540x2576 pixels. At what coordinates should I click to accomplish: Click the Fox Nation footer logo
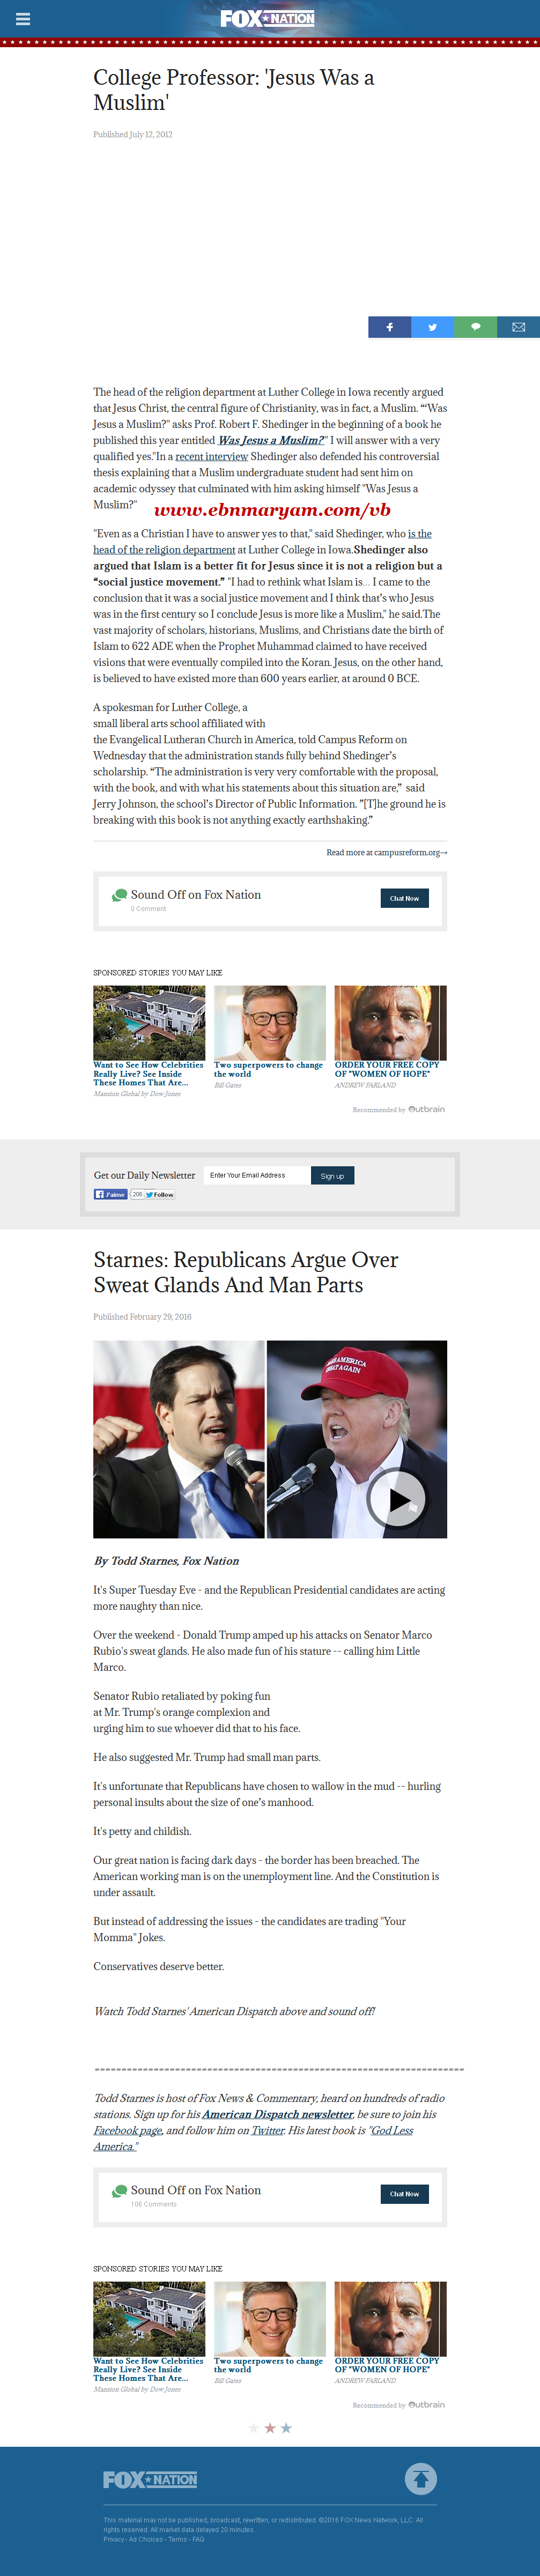click(x=150, y=2479)
